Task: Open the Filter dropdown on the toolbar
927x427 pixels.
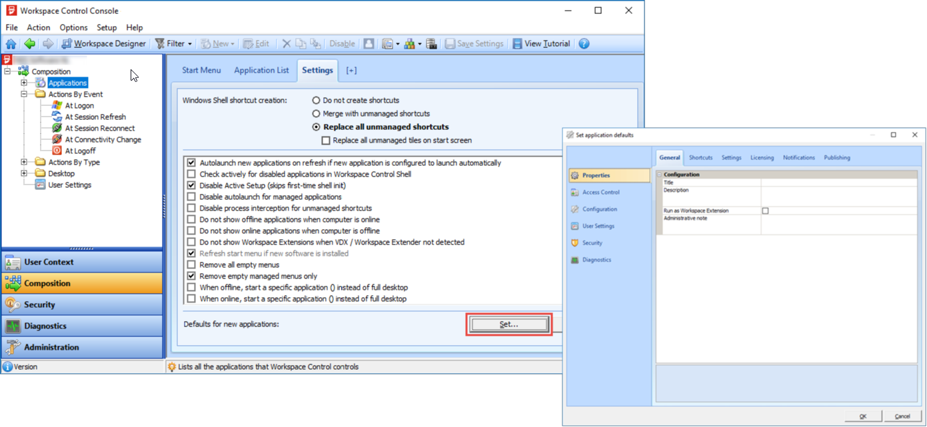Action: (173, 43)
